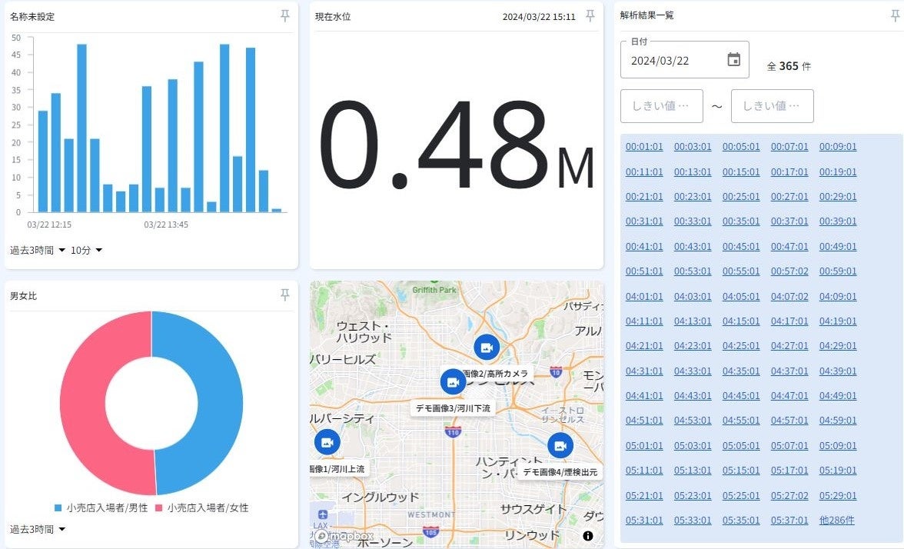Open the 05:09:01 result link

[838, 446]
